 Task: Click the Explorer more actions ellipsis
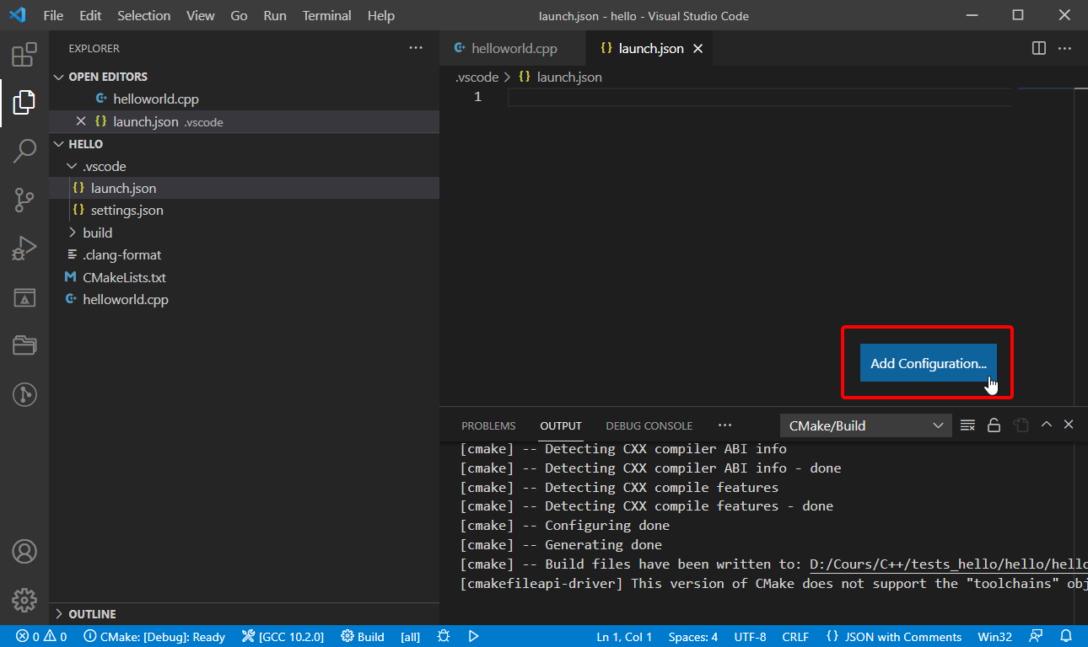point(416,48)
